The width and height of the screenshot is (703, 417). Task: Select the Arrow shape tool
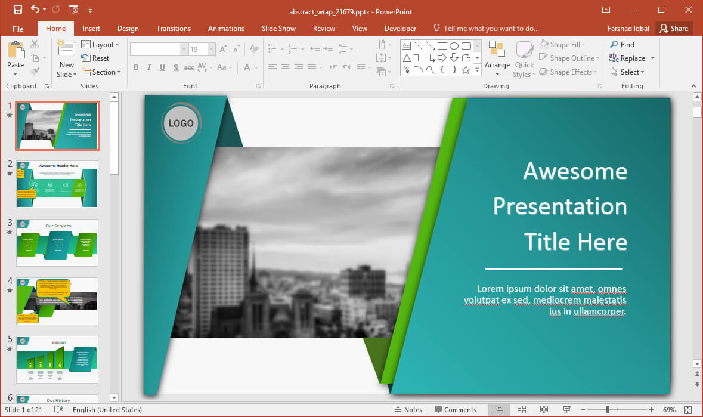(431, 46)
